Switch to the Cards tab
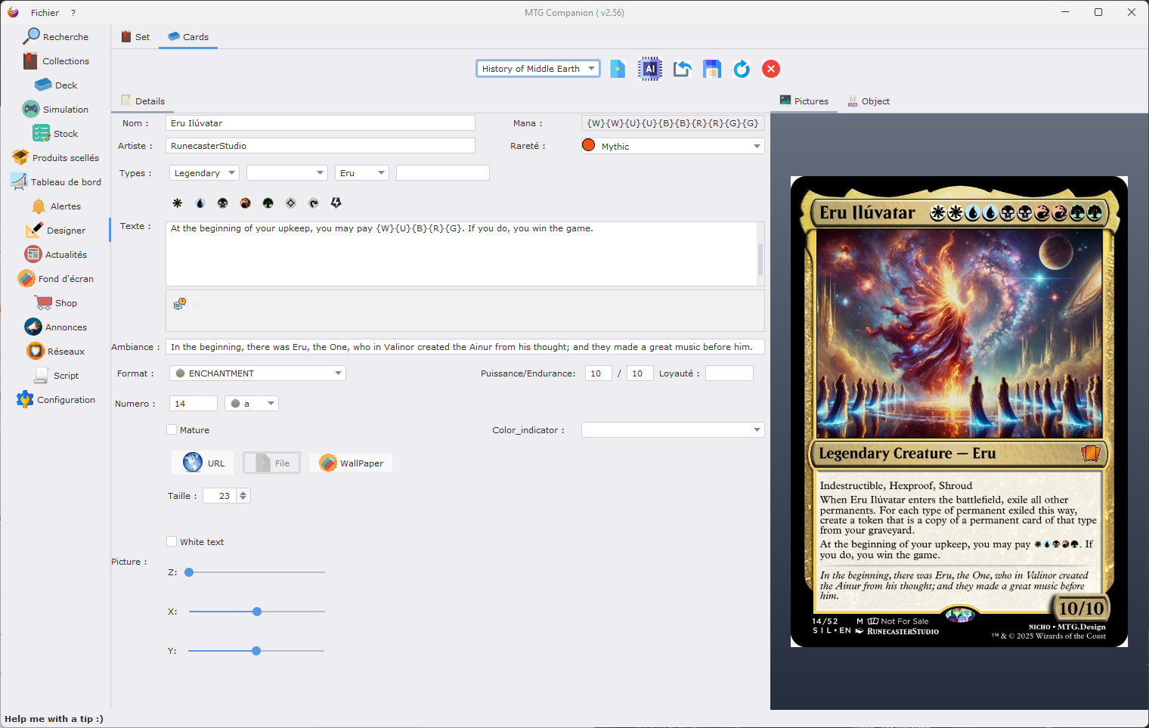This screenshot has width=1149, height=728. pyautogui.click(x=188, y=36)
